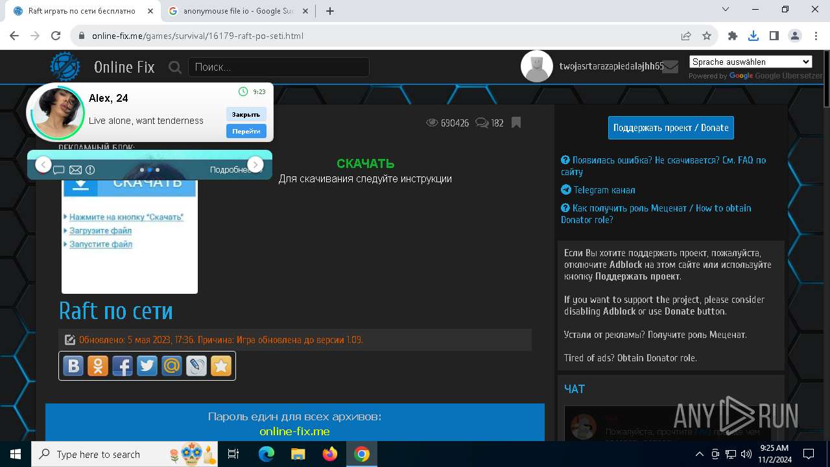Click Запустите файл link
The image size is (830, 467).
pyautogui.click(x=101, y=244)
